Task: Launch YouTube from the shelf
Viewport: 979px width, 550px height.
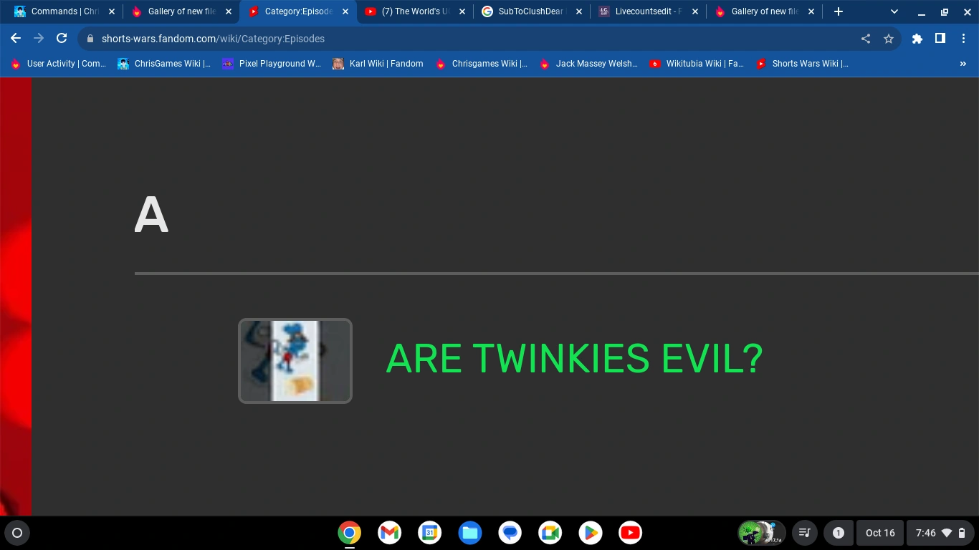Action: pos(630,533)
